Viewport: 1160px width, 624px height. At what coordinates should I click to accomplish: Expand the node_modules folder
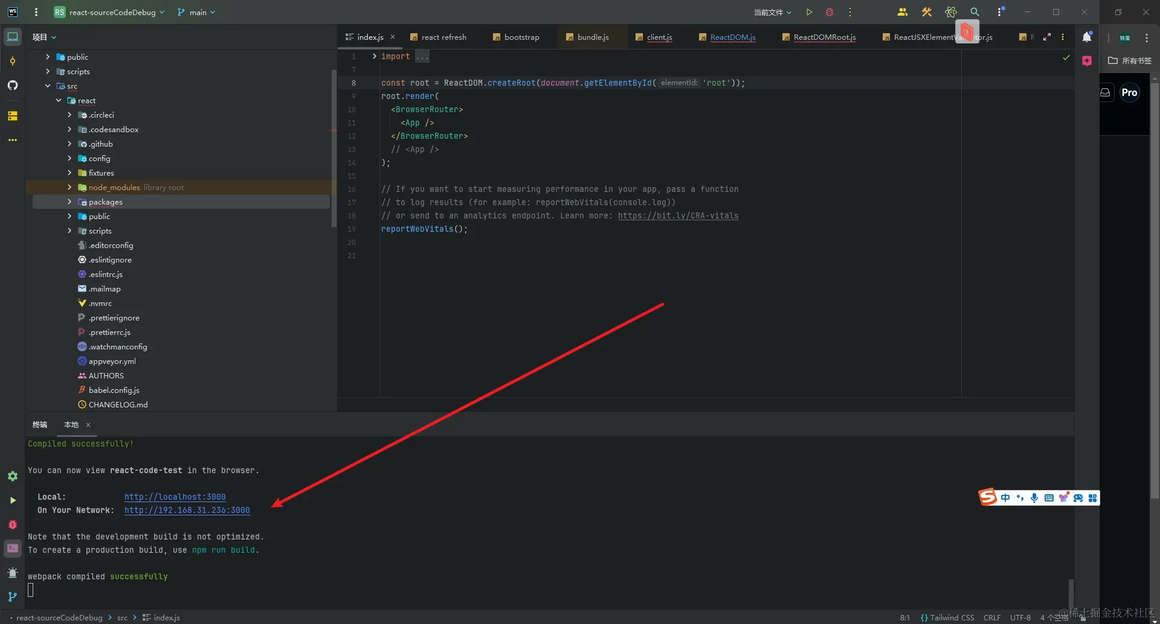click(x=69, y=187)
